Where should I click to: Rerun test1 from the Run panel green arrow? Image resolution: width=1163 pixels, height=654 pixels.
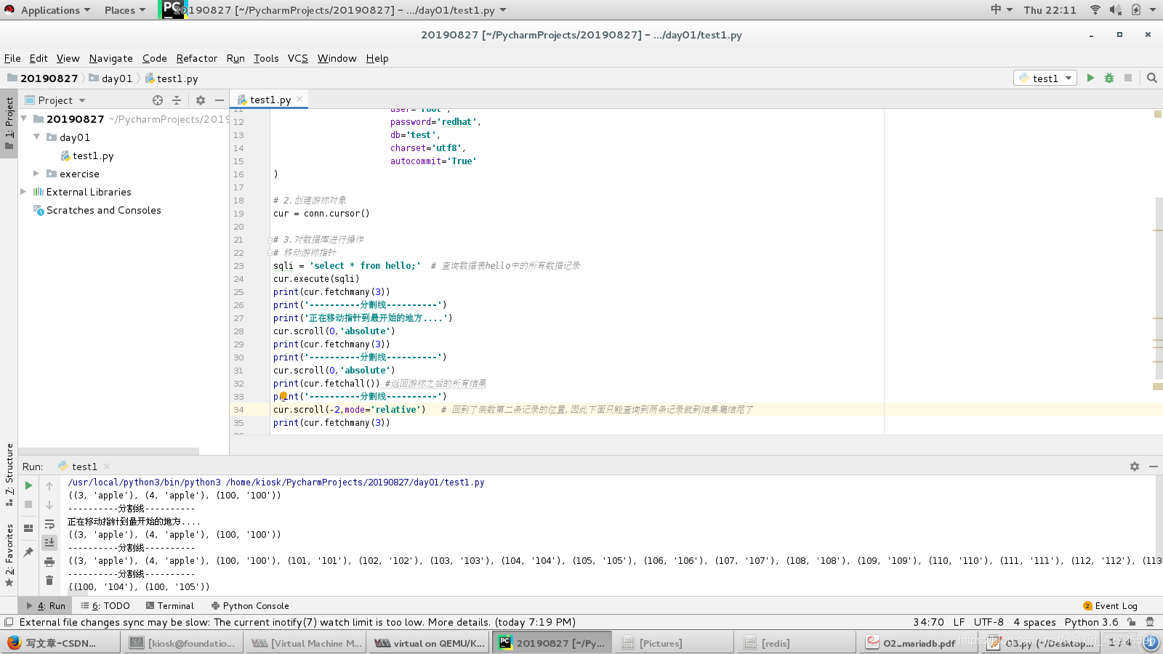[28, 485]
